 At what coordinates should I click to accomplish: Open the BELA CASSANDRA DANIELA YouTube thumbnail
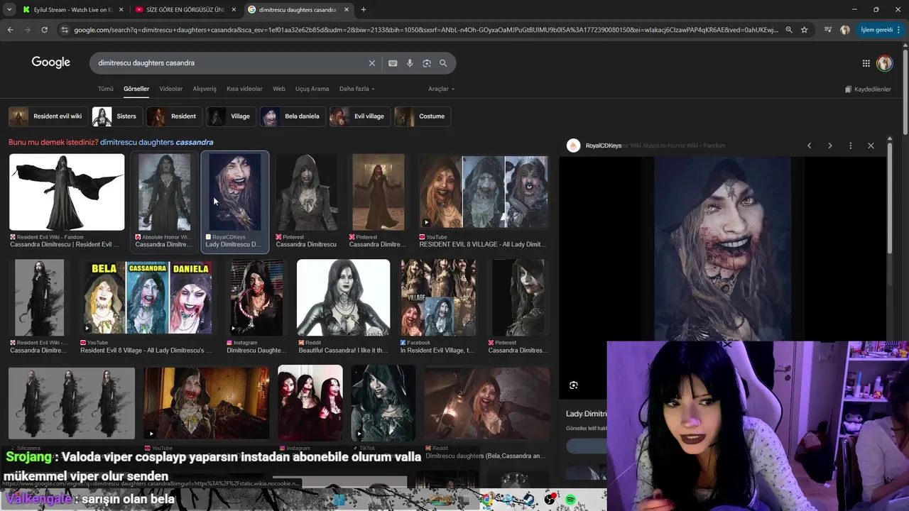147,297
